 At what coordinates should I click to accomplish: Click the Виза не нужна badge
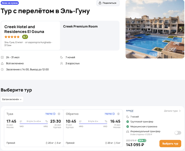point(10,3)
